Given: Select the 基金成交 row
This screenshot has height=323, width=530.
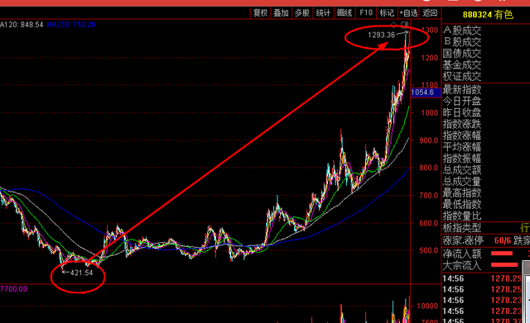Looking at the screenshot, I should [462, 65].
